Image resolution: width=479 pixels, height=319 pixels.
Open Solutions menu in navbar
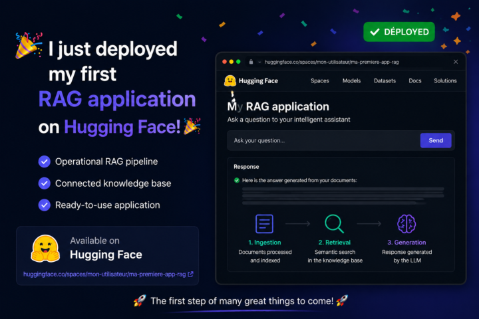[445, 81]
